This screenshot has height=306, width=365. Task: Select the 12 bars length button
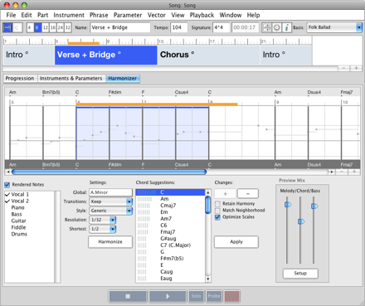[x=46, y=27]
